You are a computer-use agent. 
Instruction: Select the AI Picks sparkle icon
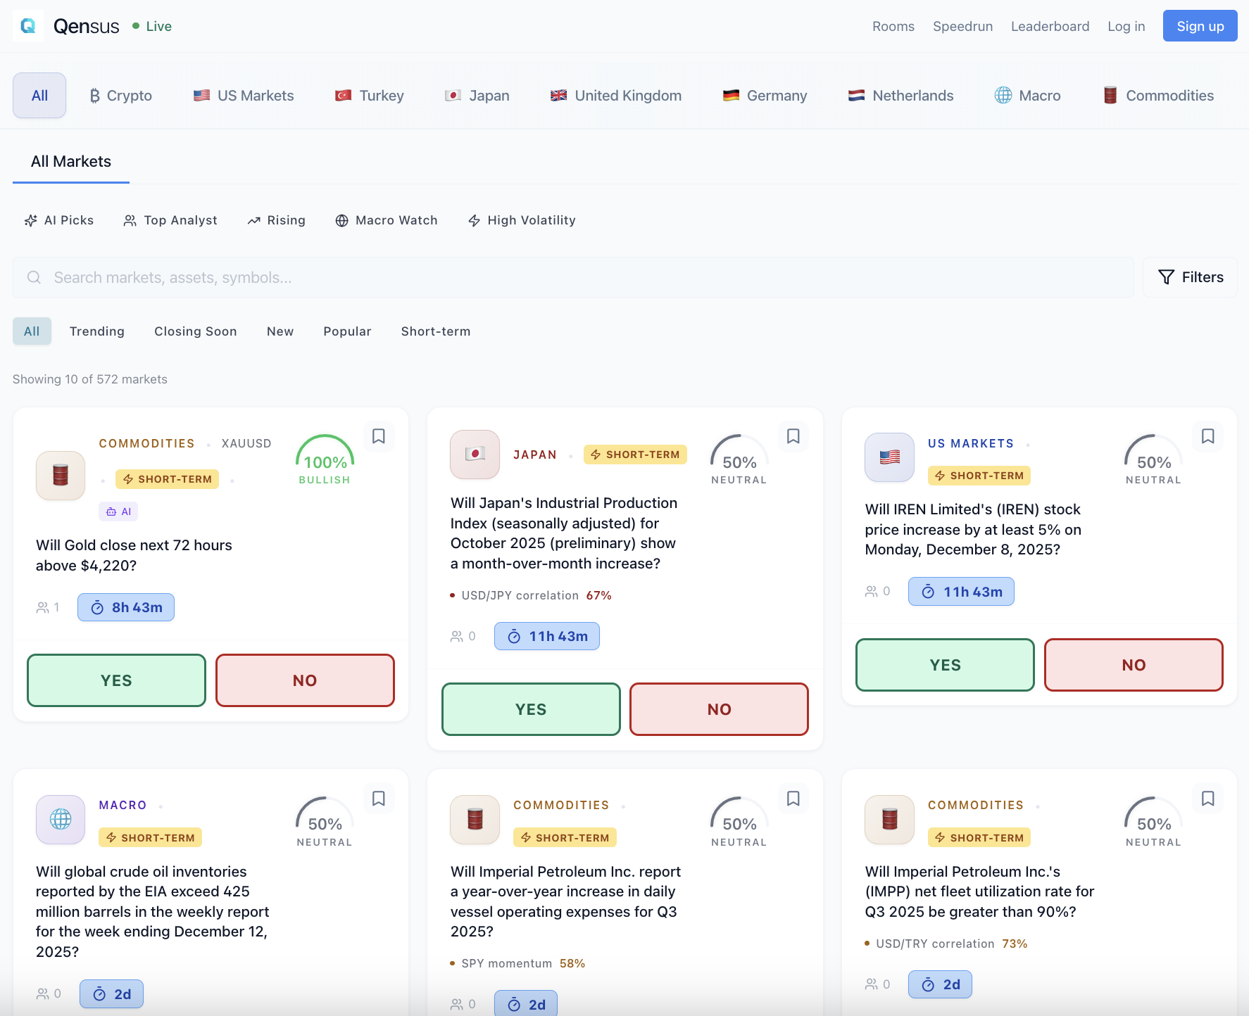click(x=31, y=220)
